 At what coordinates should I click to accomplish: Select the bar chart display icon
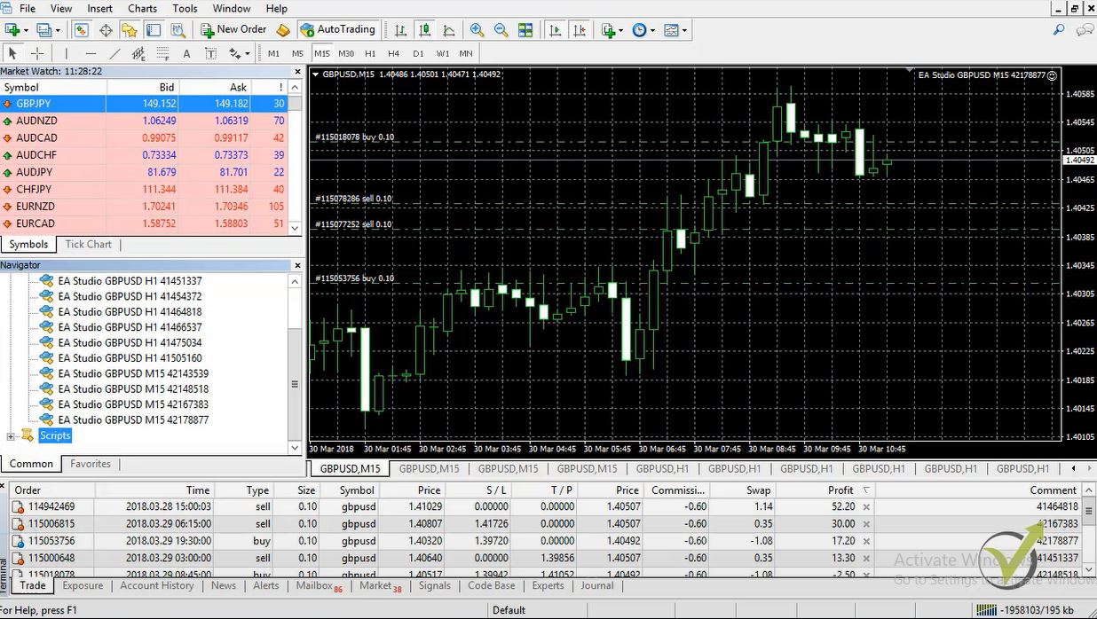pyautogui.click(x=399, y=29)
